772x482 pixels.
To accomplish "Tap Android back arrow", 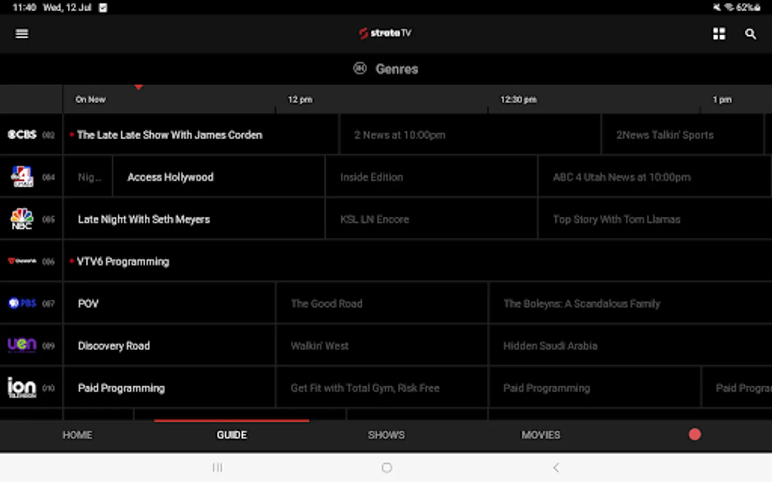I will click(x=556, y=468).
